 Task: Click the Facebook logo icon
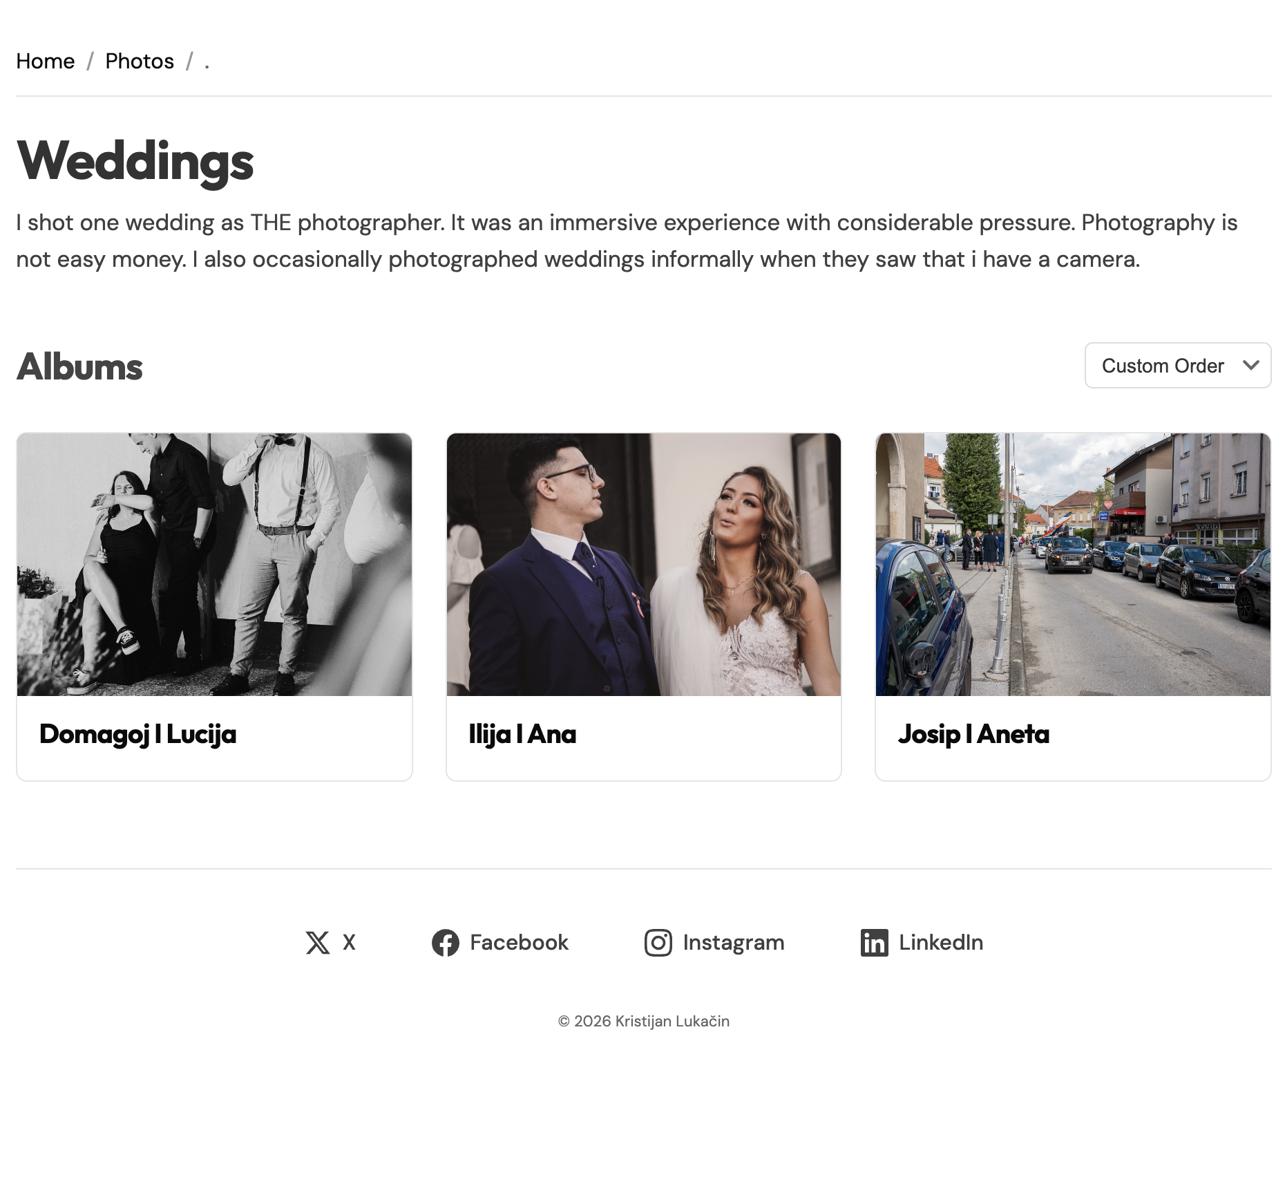tap(446, 943)
